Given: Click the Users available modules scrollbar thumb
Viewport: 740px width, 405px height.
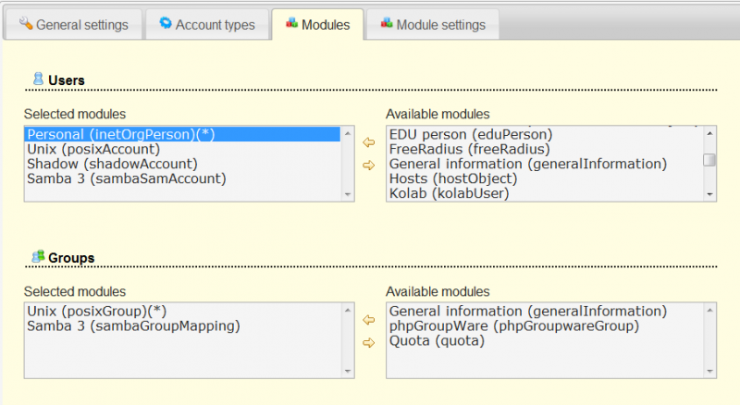Looking at the screenshot, I should [709, 160].
